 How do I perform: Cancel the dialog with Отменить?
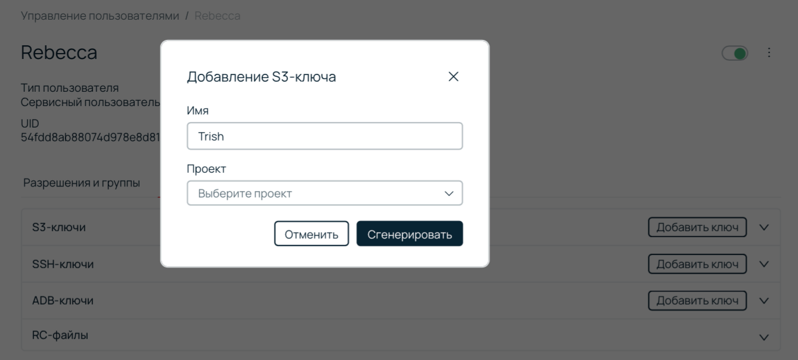tap(311, 233)
